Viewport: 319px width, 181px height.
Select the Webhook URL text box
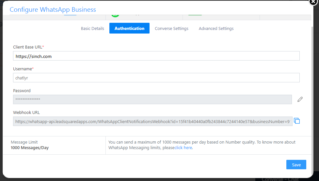coord(152,121)
